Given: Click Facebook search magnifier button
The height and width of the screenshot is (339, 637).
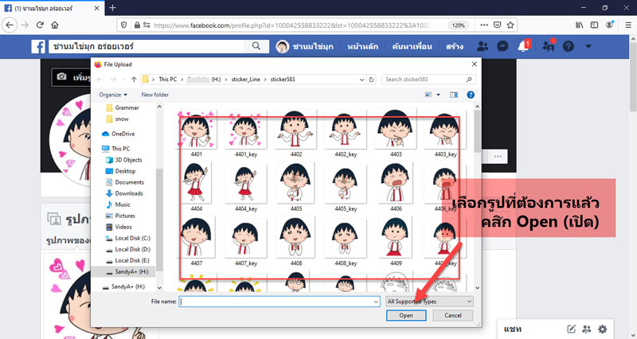Looking at the screenshot, I should 256,46.
